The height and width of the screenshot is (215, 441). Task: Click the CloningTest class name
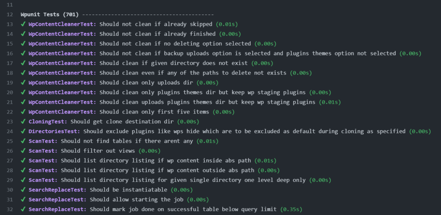(x=48, y=122)
